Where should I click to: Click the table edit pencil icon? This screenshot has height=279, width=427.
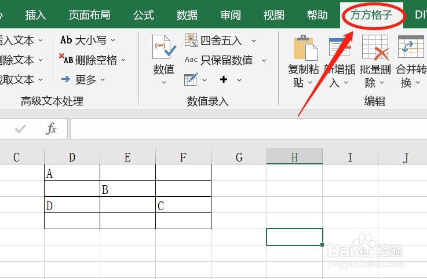191,79
